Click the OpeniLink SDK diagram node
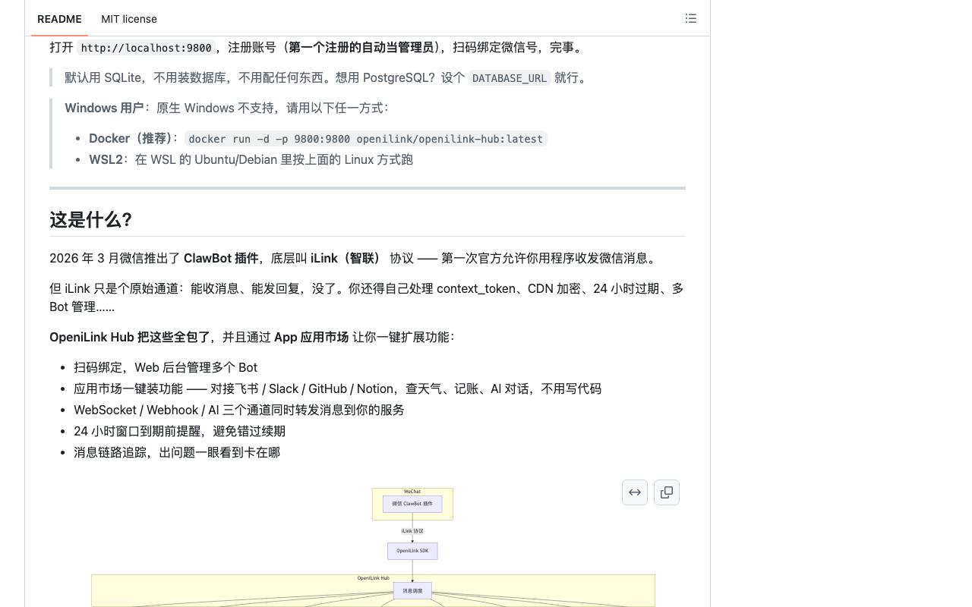 click(412, 551)
